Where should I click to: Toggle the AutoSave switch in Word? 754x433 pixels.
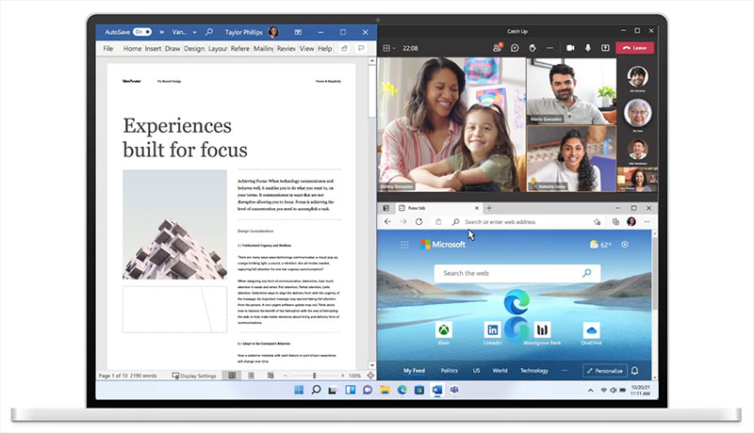point(142,31)
